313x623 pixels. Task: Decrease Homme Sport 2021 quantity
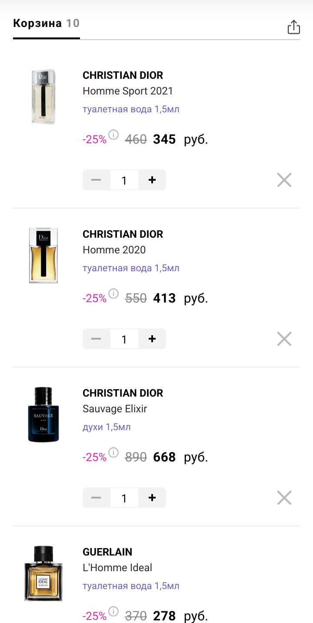coord(97,180)
